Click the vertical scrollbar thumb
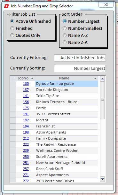This screenshot has width=118, height=195. click(x=102, y=100)
